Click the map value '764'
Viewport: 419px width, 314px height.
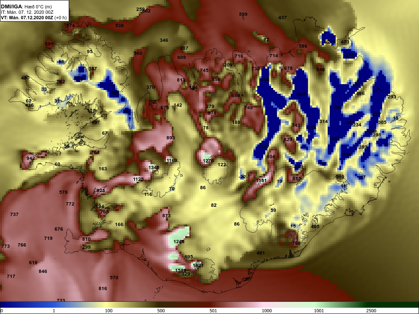(96, 153)
